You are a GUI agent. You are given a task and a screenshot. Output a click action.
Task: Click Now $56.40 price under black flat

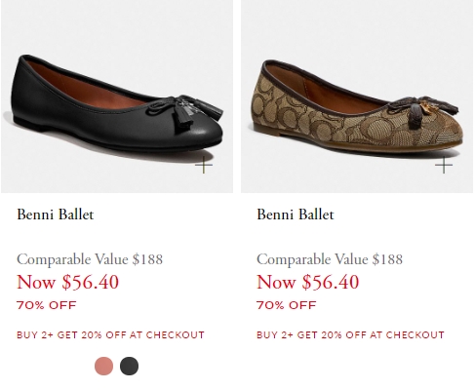pyautogui.click(x=67, y=282)
